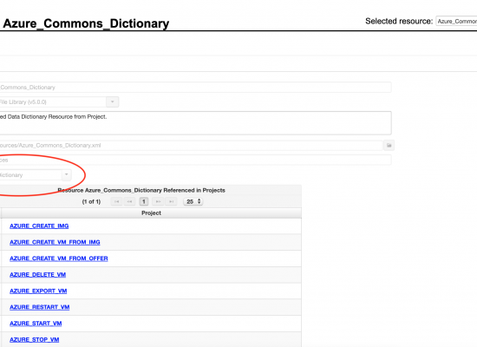This screenshot has width=477, height=347.
Task: Go to previous page pagination icon
Action: click(x=129, y=201)
